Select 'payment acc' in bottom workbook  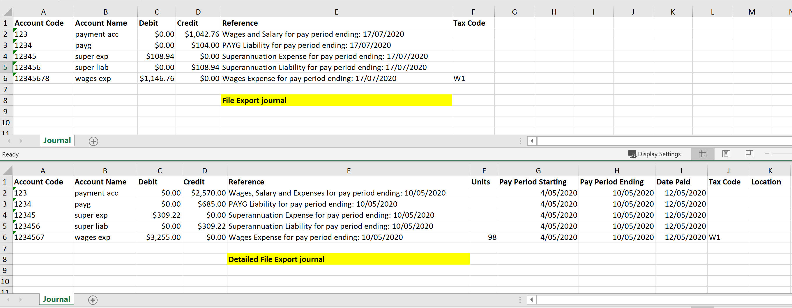point(105,193)
